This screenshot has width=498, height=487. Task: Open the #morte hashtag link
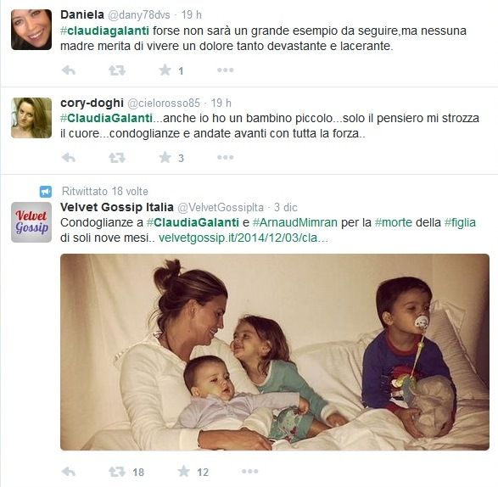393,222
